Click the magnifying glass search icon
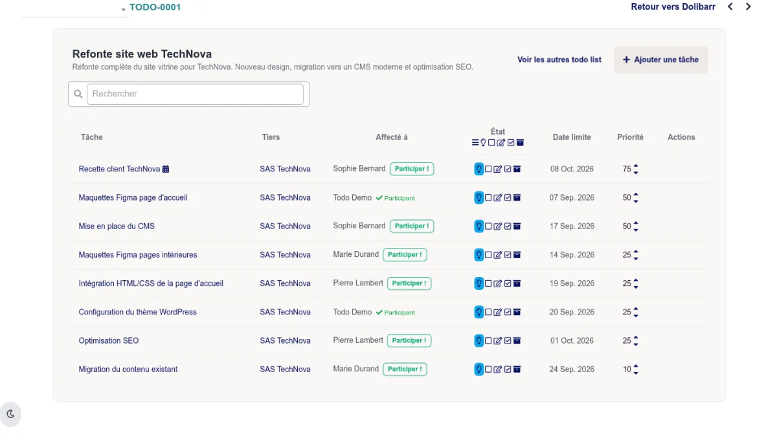 coord(78,94)
